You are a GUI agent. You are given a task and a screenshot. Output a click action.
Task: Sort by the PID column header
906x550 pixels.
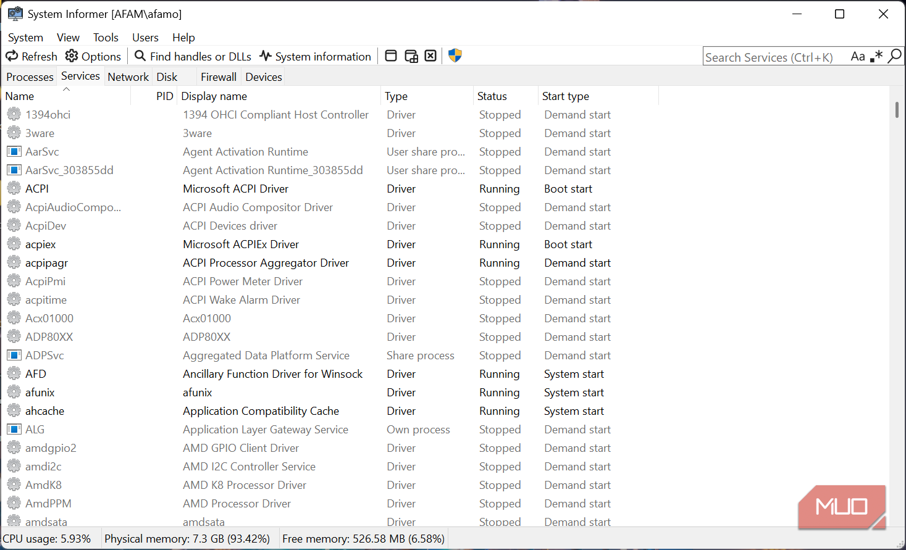pos(154,96)
